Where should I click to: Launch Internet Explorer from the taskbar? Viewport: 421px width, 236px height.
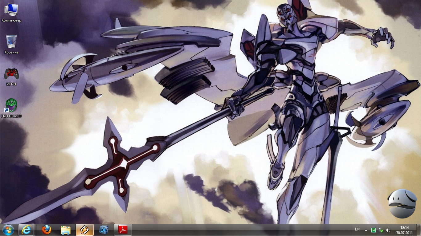click(x=26, y=230)
